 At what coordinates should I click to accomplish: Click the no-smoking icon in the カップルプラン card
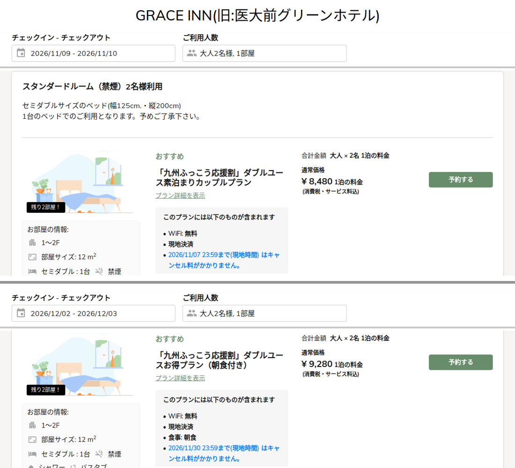99,271
